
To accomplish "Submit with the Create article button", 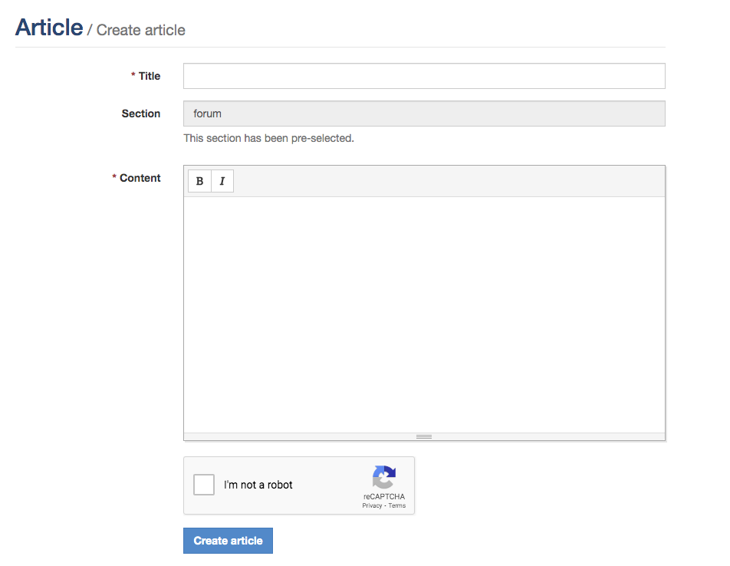I will 228,541.
